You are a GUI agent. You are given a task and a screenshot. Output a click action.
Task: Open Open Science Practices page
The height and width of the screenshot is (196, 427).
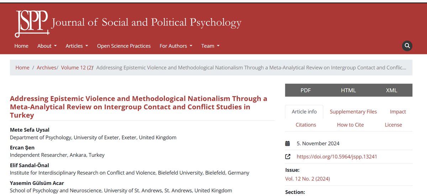124,46
